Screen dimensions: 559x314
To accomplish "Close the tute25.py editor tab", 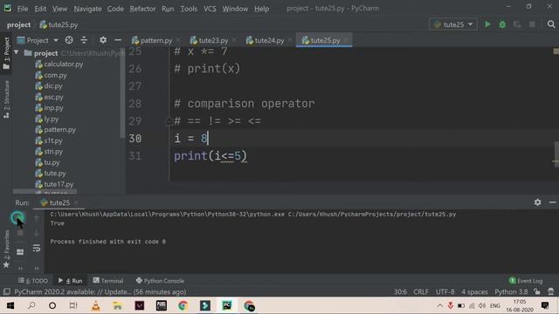I will 346,40.
